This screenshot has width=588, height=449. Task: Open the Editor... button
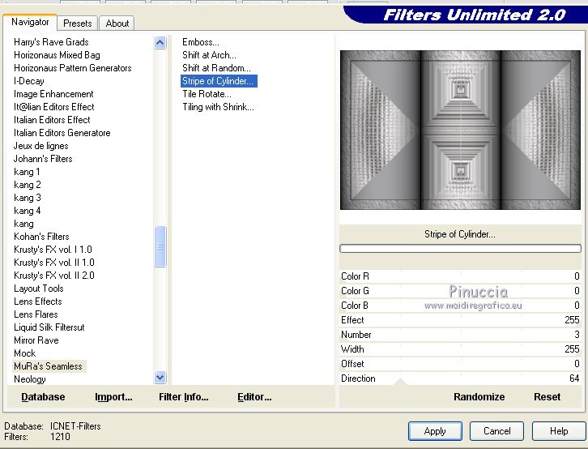pyautogui.click(x=254, y=397)
